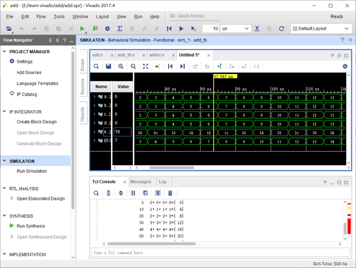
Task: Click the Quick Access search box
Action: (194, 16)
